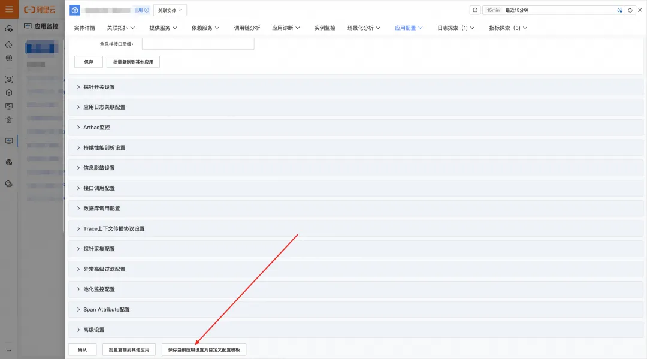Open the 依赖服务 menu
Viewport: 647px width, 359px height.
pos(205,28)
